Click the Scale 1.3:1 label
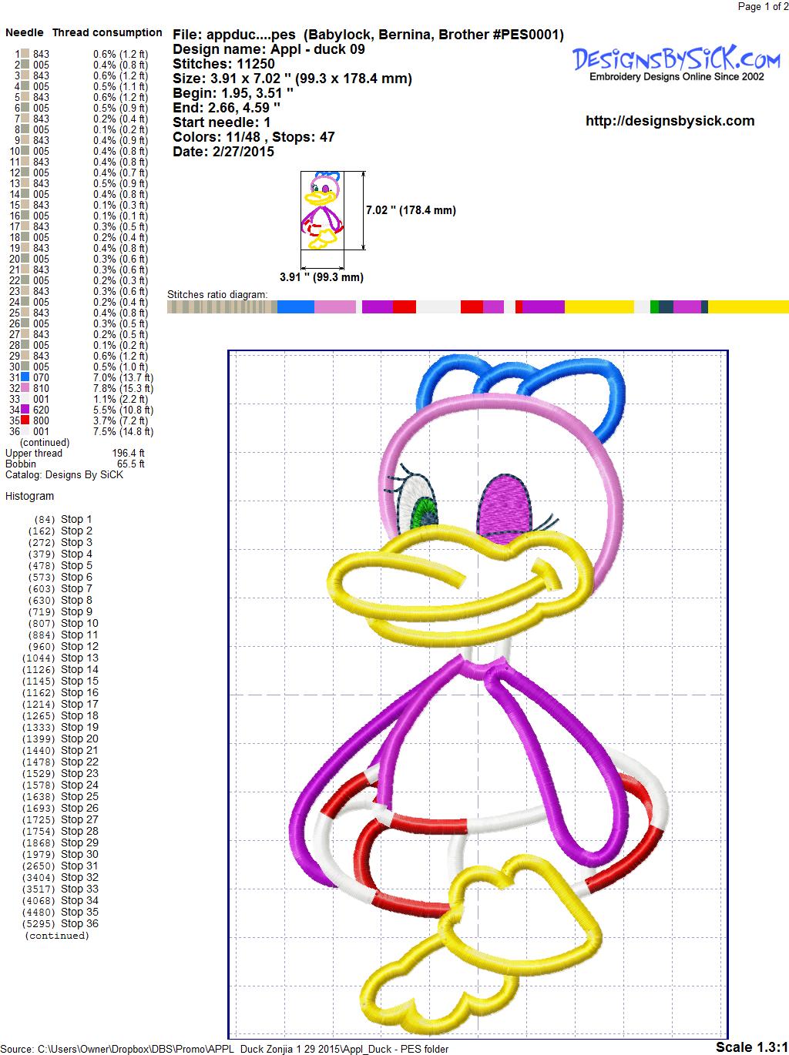 point(751,1047)
